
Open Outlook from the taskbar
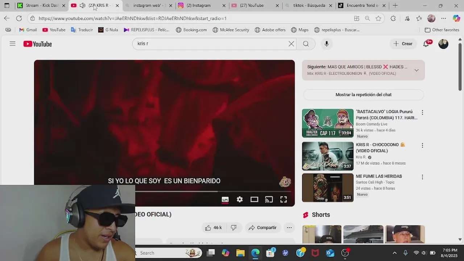[330, 253]
